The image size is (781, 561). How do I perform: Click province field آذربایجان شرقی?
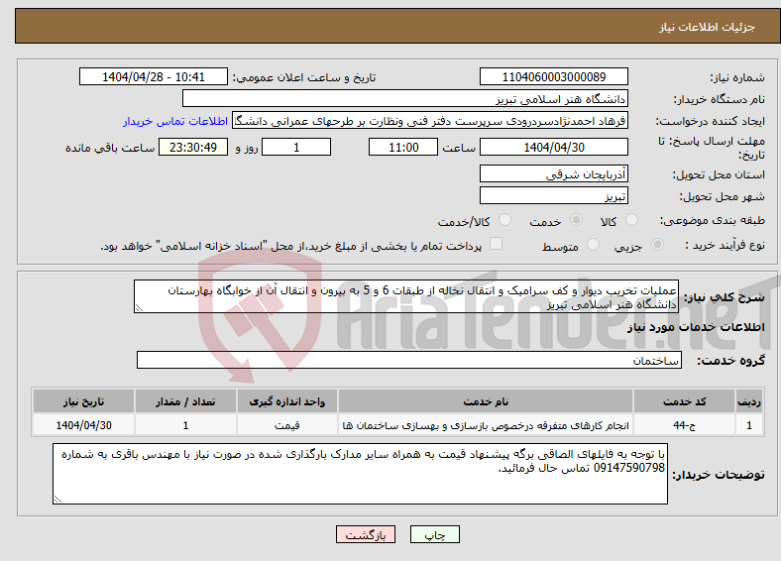click(x=553, y=173)
